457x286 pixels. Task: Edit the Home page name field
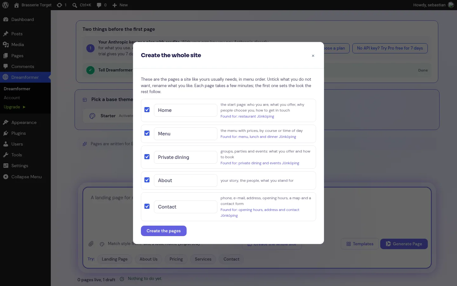click(186, 110)
